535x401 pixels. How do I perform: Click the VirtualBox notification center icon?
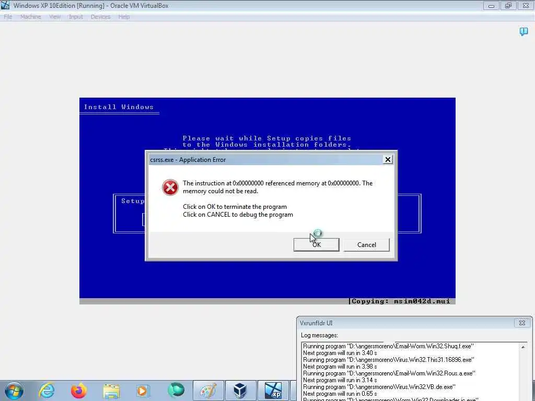coord(524,32)
